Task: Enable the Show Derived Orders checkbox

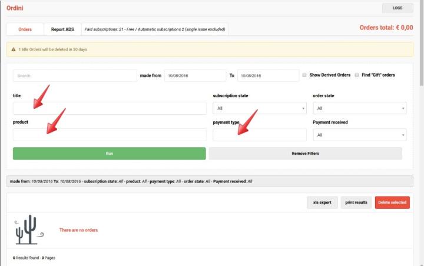Action: pos(304,75)
